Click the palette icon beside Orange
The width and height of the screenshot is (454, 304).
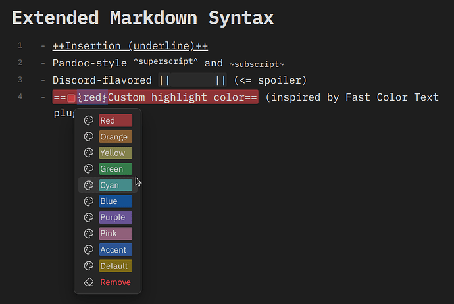(89, 137)
